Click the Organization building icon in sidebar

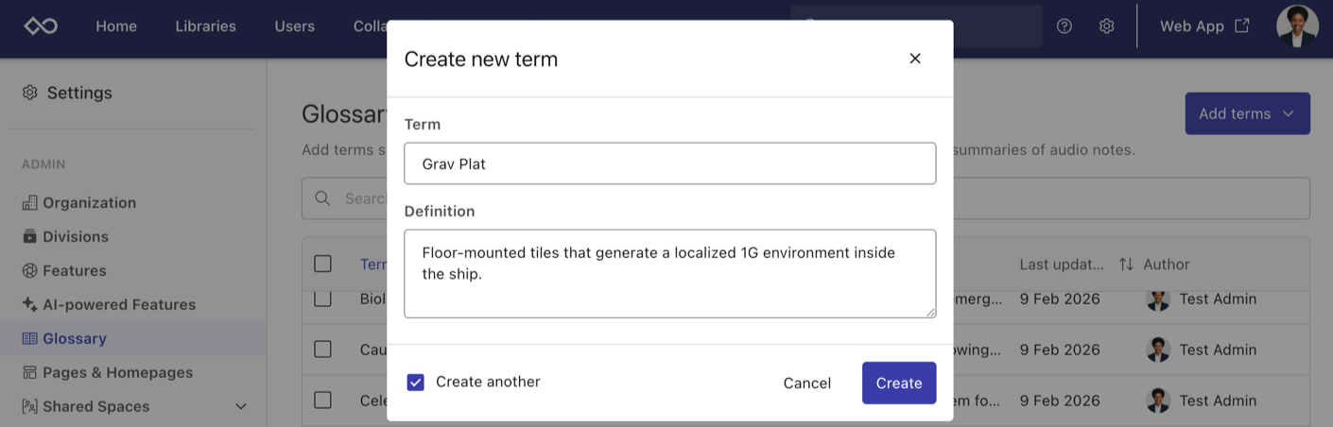tap(29, 202)
